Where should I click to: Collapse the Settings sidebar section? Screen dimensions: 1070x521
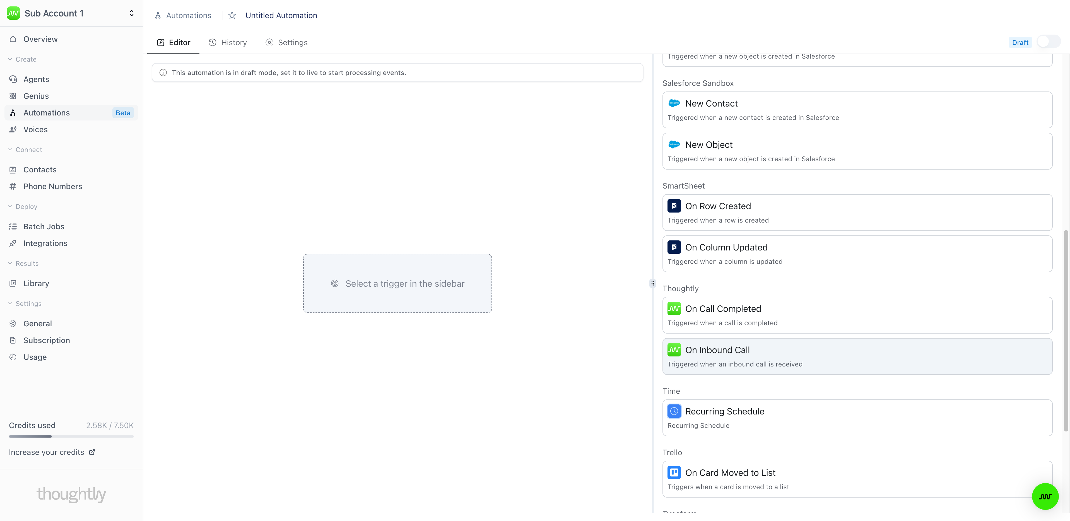point(25,304)
